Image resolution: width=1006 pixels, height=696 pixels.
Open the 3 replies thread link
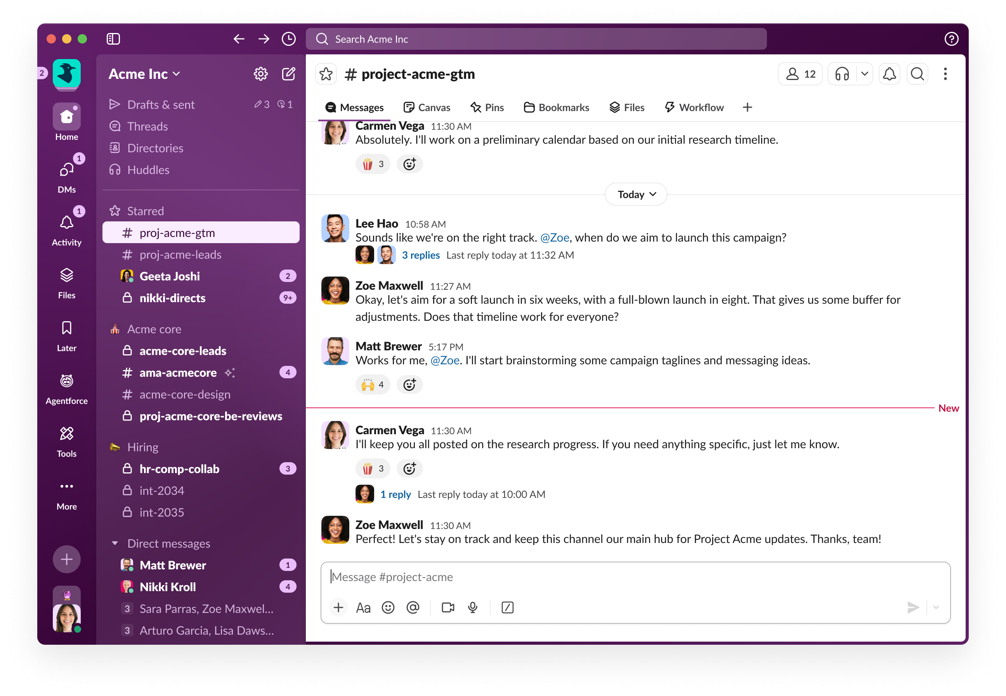[420, 255]
